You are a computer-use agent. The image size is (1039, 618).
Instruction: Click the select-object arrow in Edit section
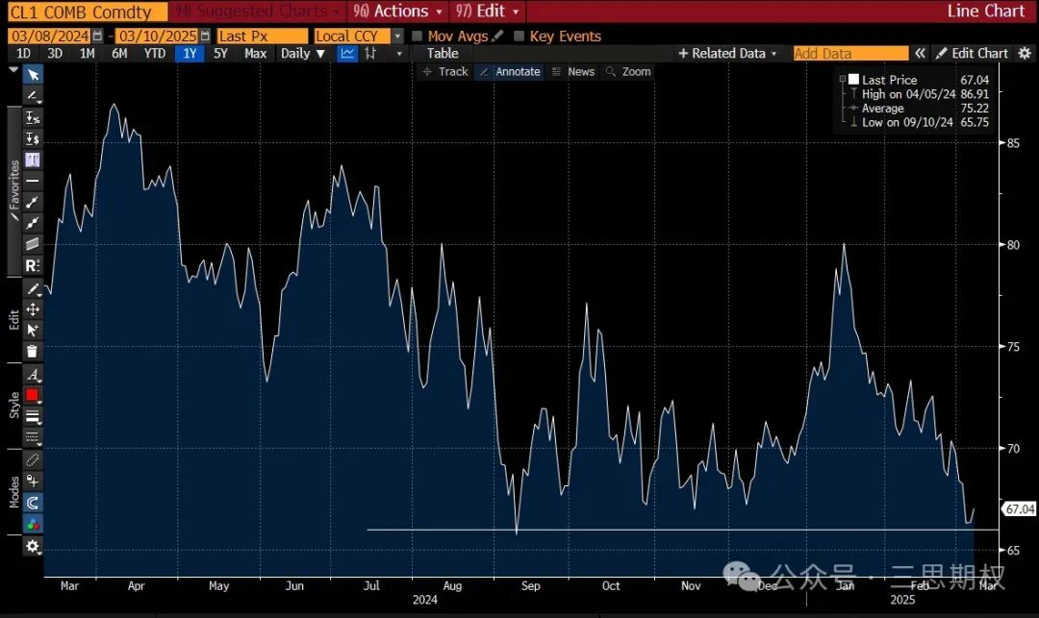click(33, 331)
